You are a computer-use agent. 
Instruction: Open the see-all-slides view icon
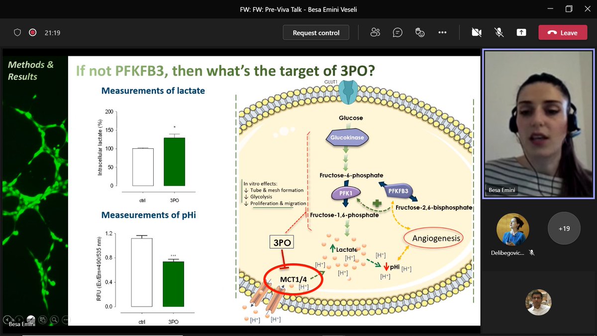click(x=43, y=319)
